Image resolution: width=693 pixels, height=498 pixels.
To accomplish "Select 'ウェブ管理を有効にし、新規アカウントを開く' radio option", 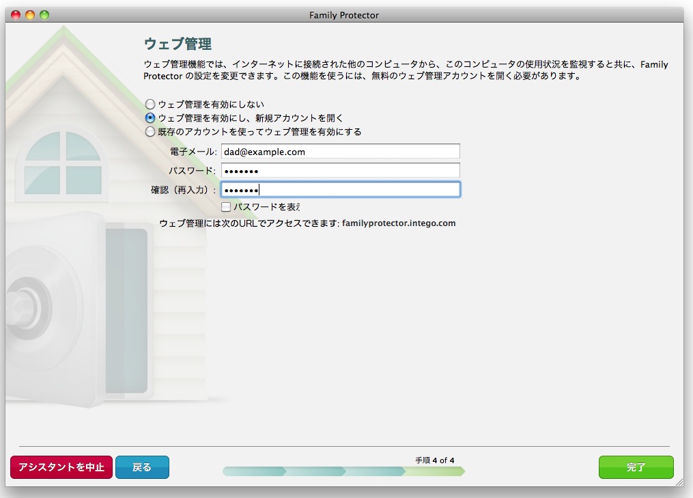I will pos(150,118).
